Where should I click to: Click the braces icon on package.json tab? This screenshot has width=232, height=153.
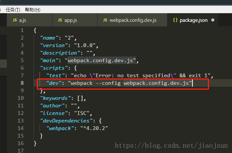pos(175,20)
